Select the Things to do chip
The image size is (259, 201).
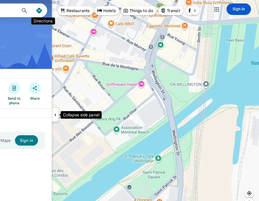pos(139,11)
